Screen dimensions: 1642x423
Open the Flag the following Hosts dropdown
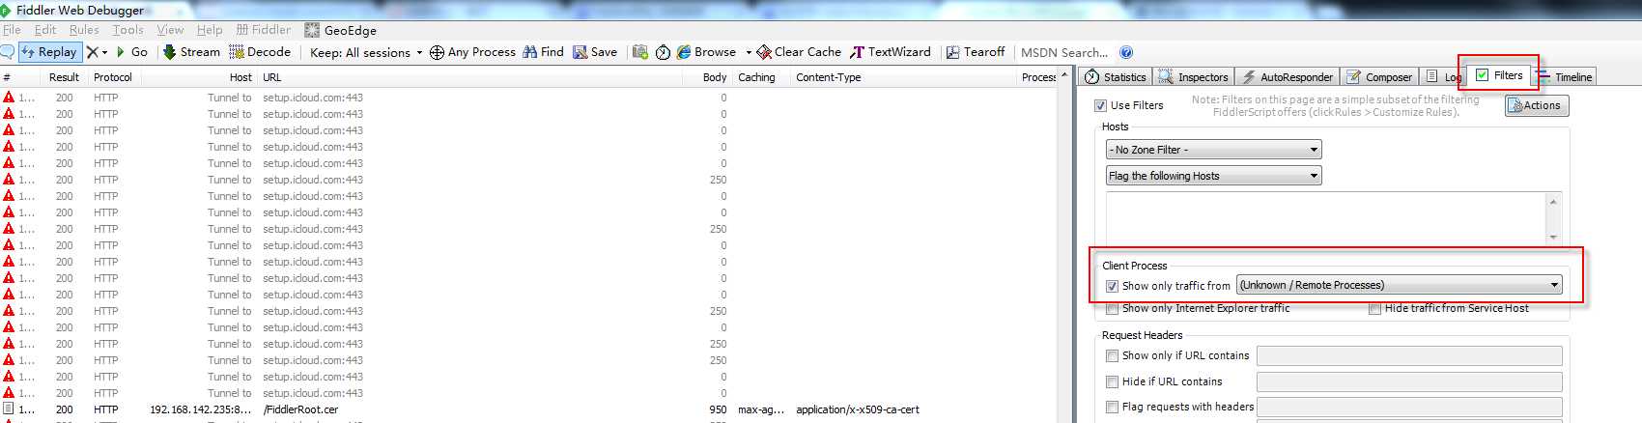(1213, 176)
